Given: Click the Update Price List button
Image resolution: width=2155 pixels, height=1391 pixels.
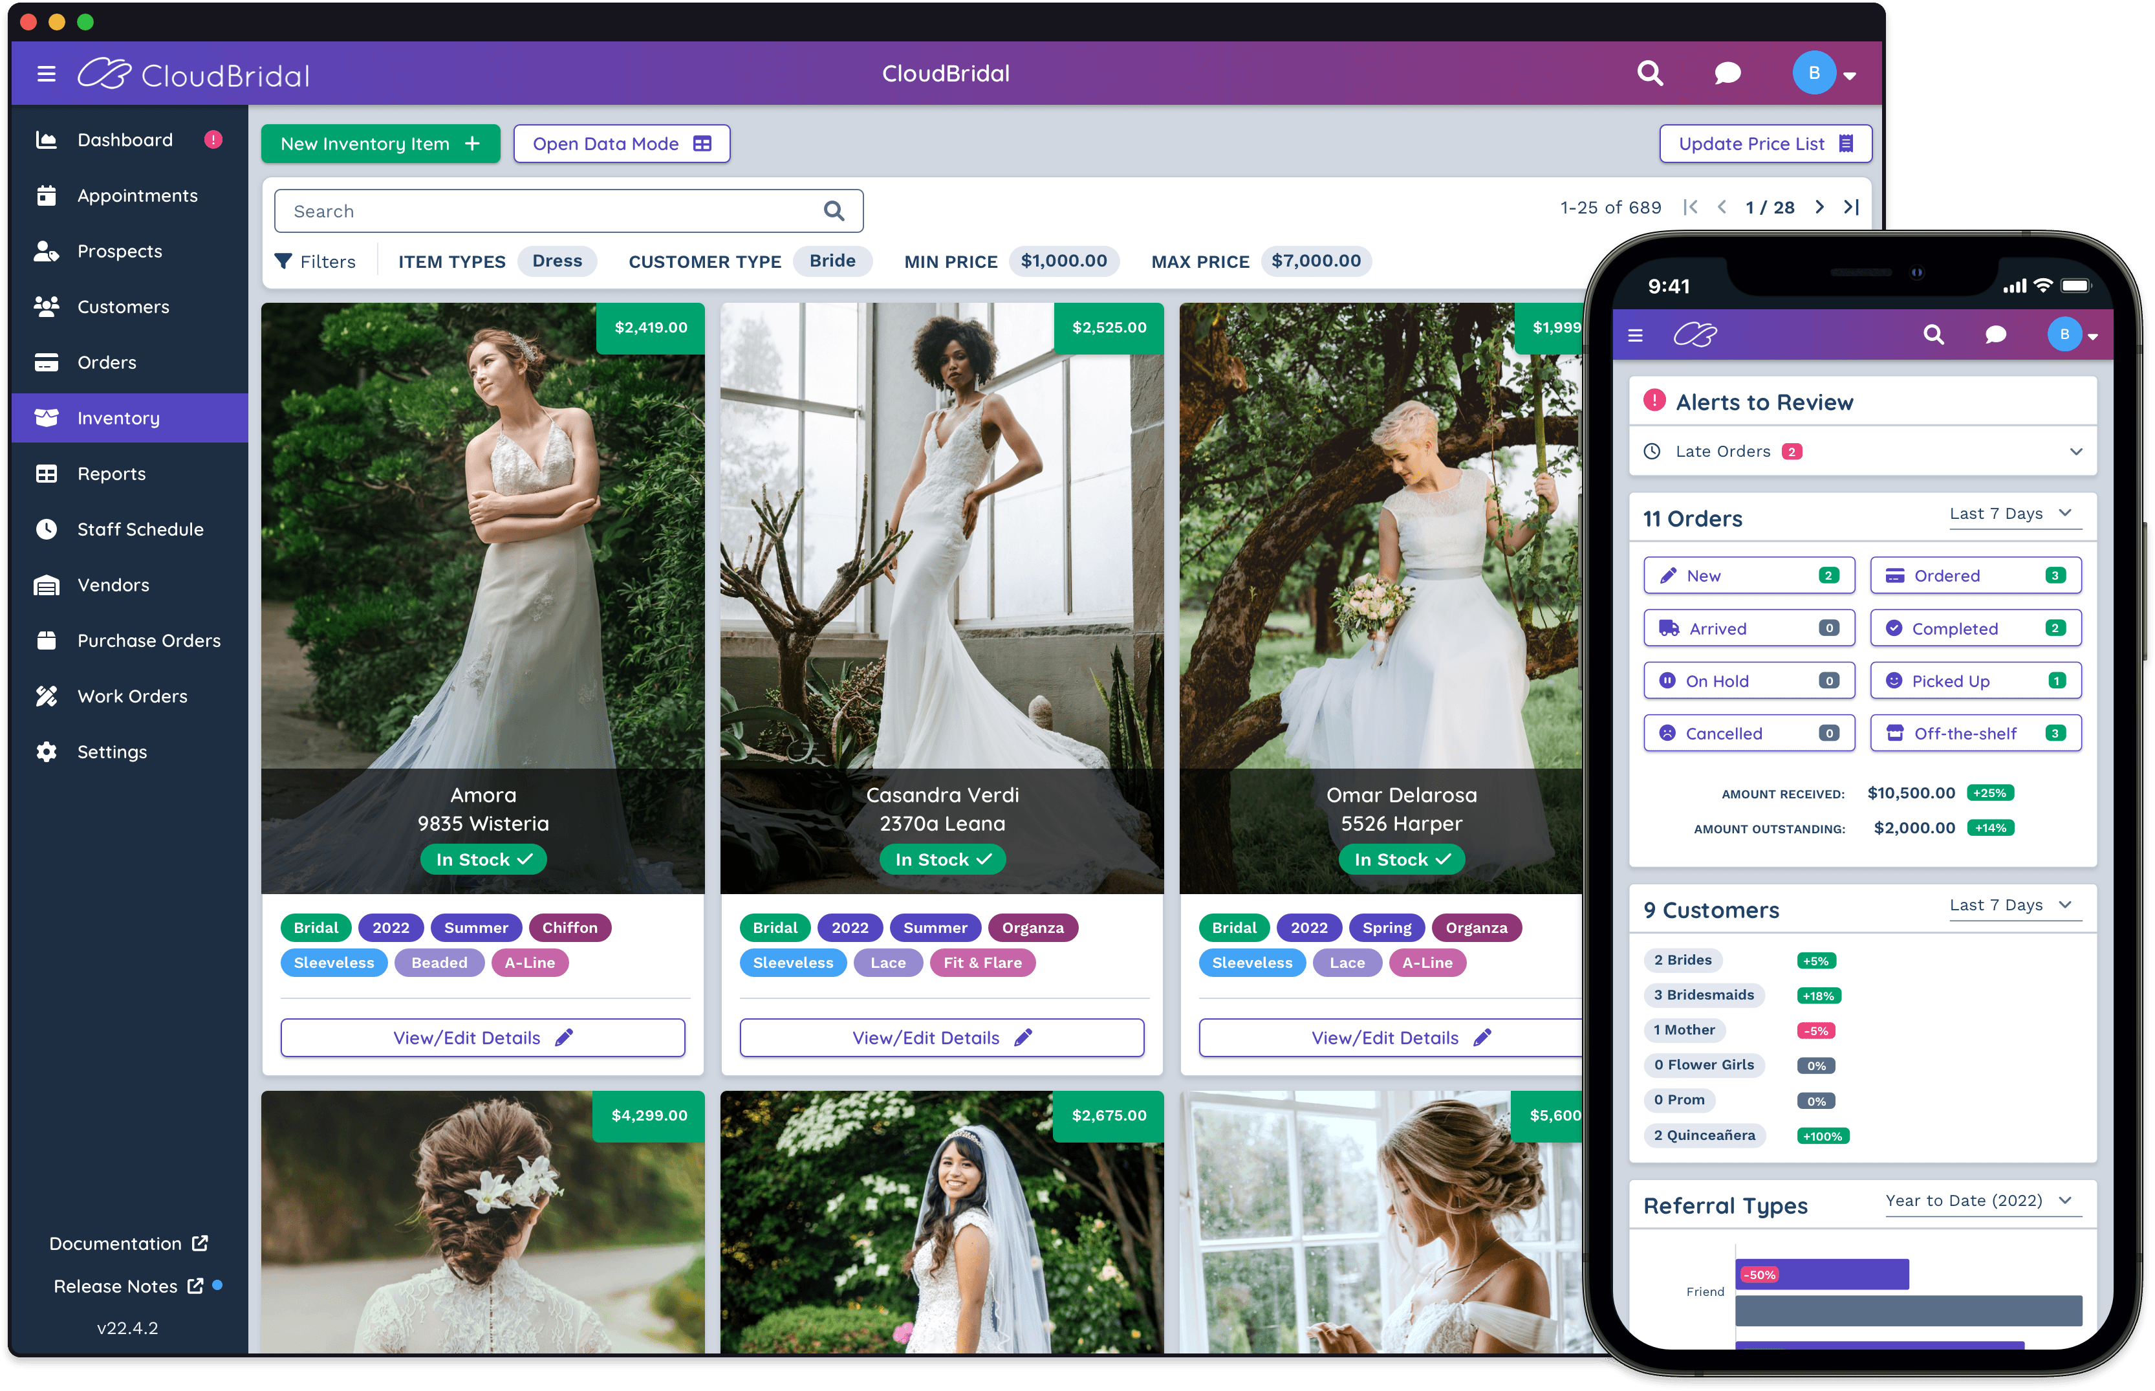Looking at the screenshot, I should point(1765,143).
